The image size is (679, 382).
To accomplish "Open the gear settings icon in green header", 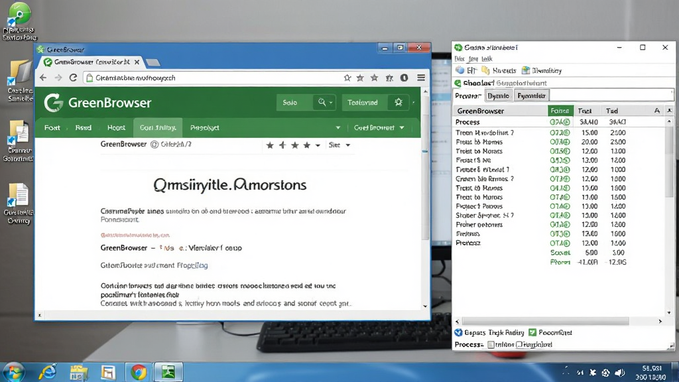I will click(399, 102).
